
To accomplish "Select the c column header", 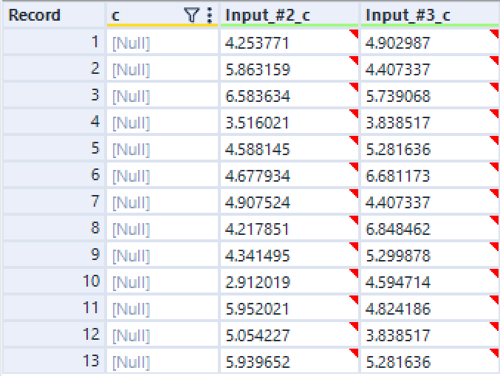I will [162, 15].
